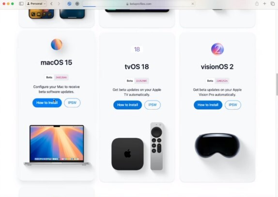Click How to Install under macOS 15
This screenshot has height=197, width=278.
(x=47, y=103)
